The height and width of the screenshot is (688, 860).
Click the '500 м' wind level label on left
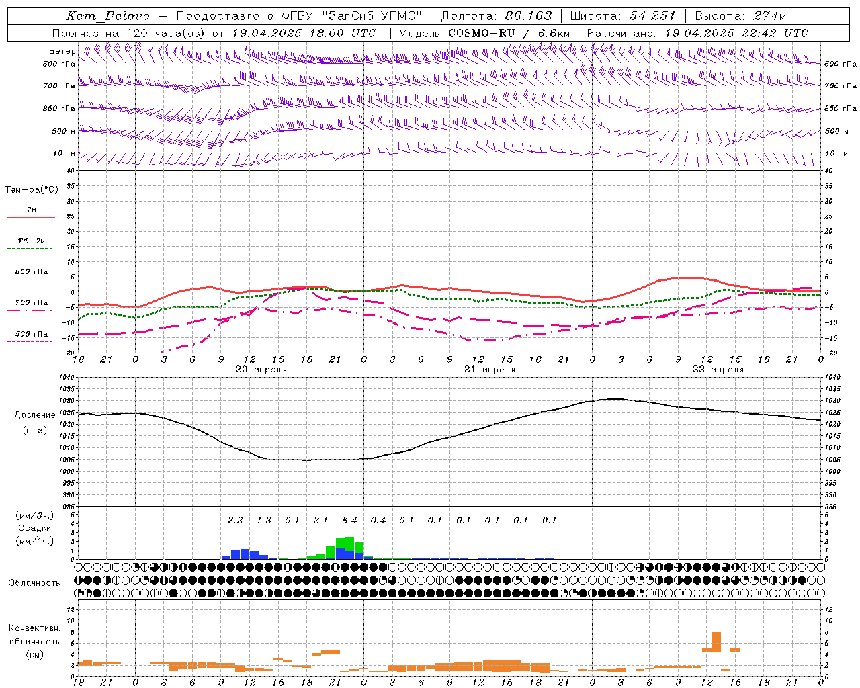[x=64, y=131]
